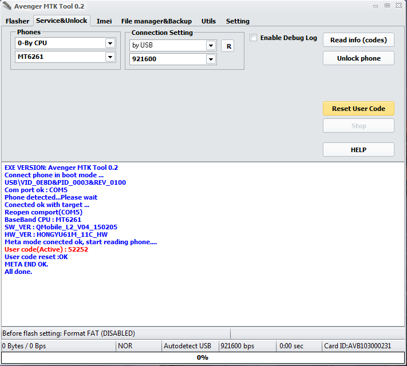Click 'User code reset :OK' log line
Screen dimensions: 407x366
(36, 257)
